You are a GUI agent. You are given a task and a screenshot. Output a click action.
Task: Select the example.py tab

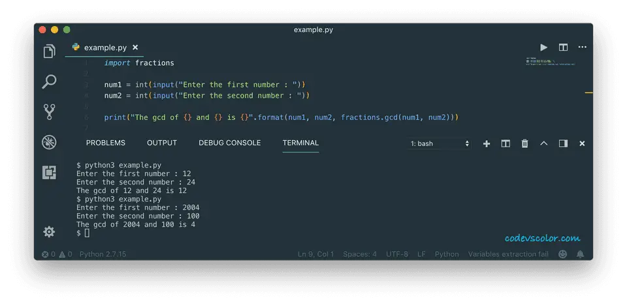coord(104,48)
